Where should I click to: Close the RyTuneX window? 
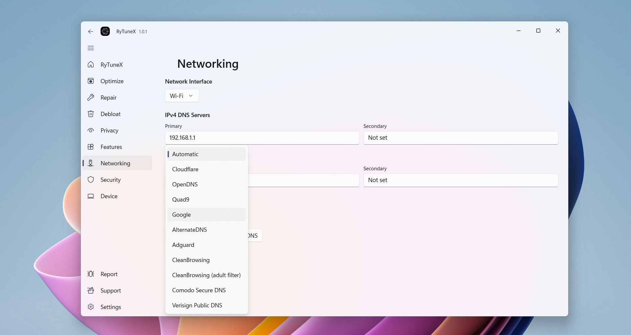(558, 31)
